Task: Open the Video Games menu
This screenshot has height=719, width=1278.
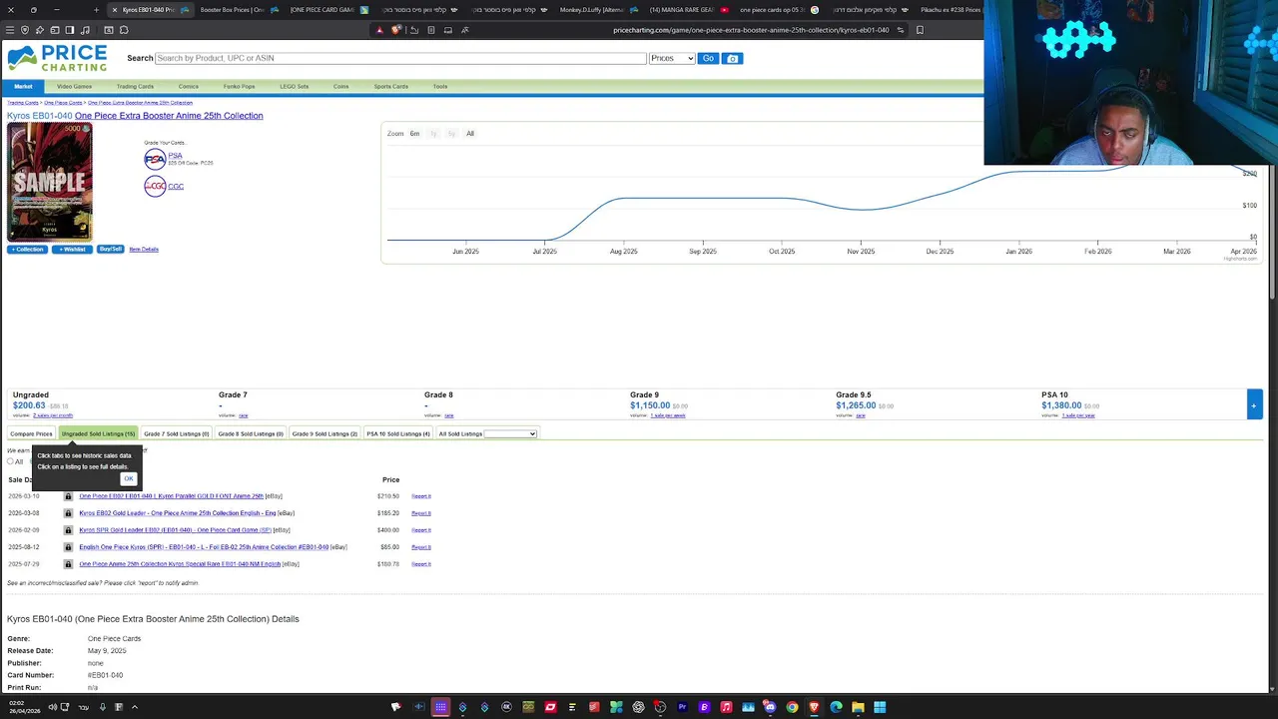Action: point(74,86)
